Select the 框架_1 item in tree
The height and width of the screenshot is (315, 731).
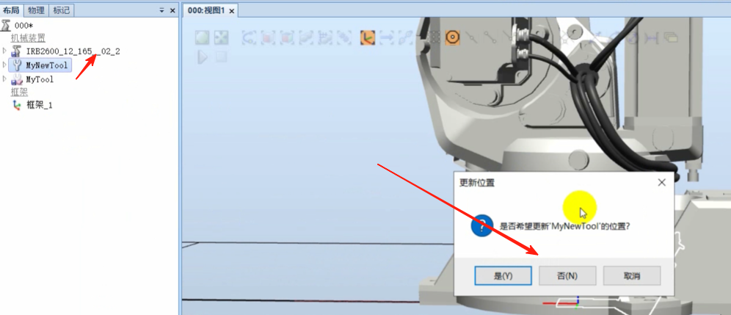(x=39, y=105)
